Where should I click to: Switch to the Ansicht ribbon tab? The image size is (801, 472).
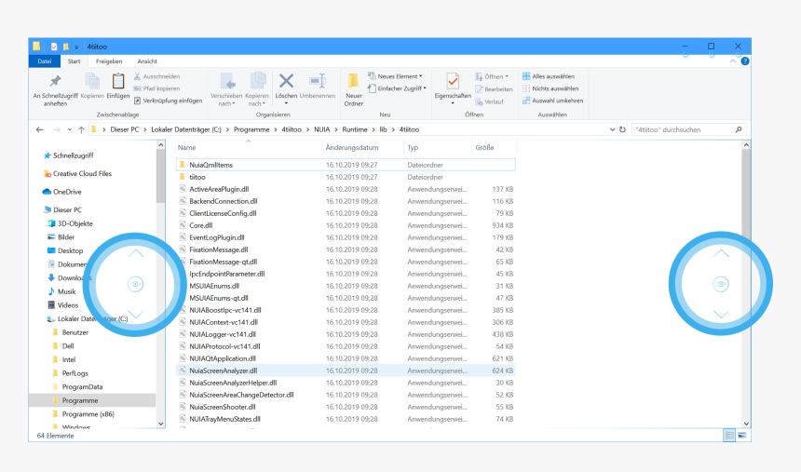tap(147, 61)
